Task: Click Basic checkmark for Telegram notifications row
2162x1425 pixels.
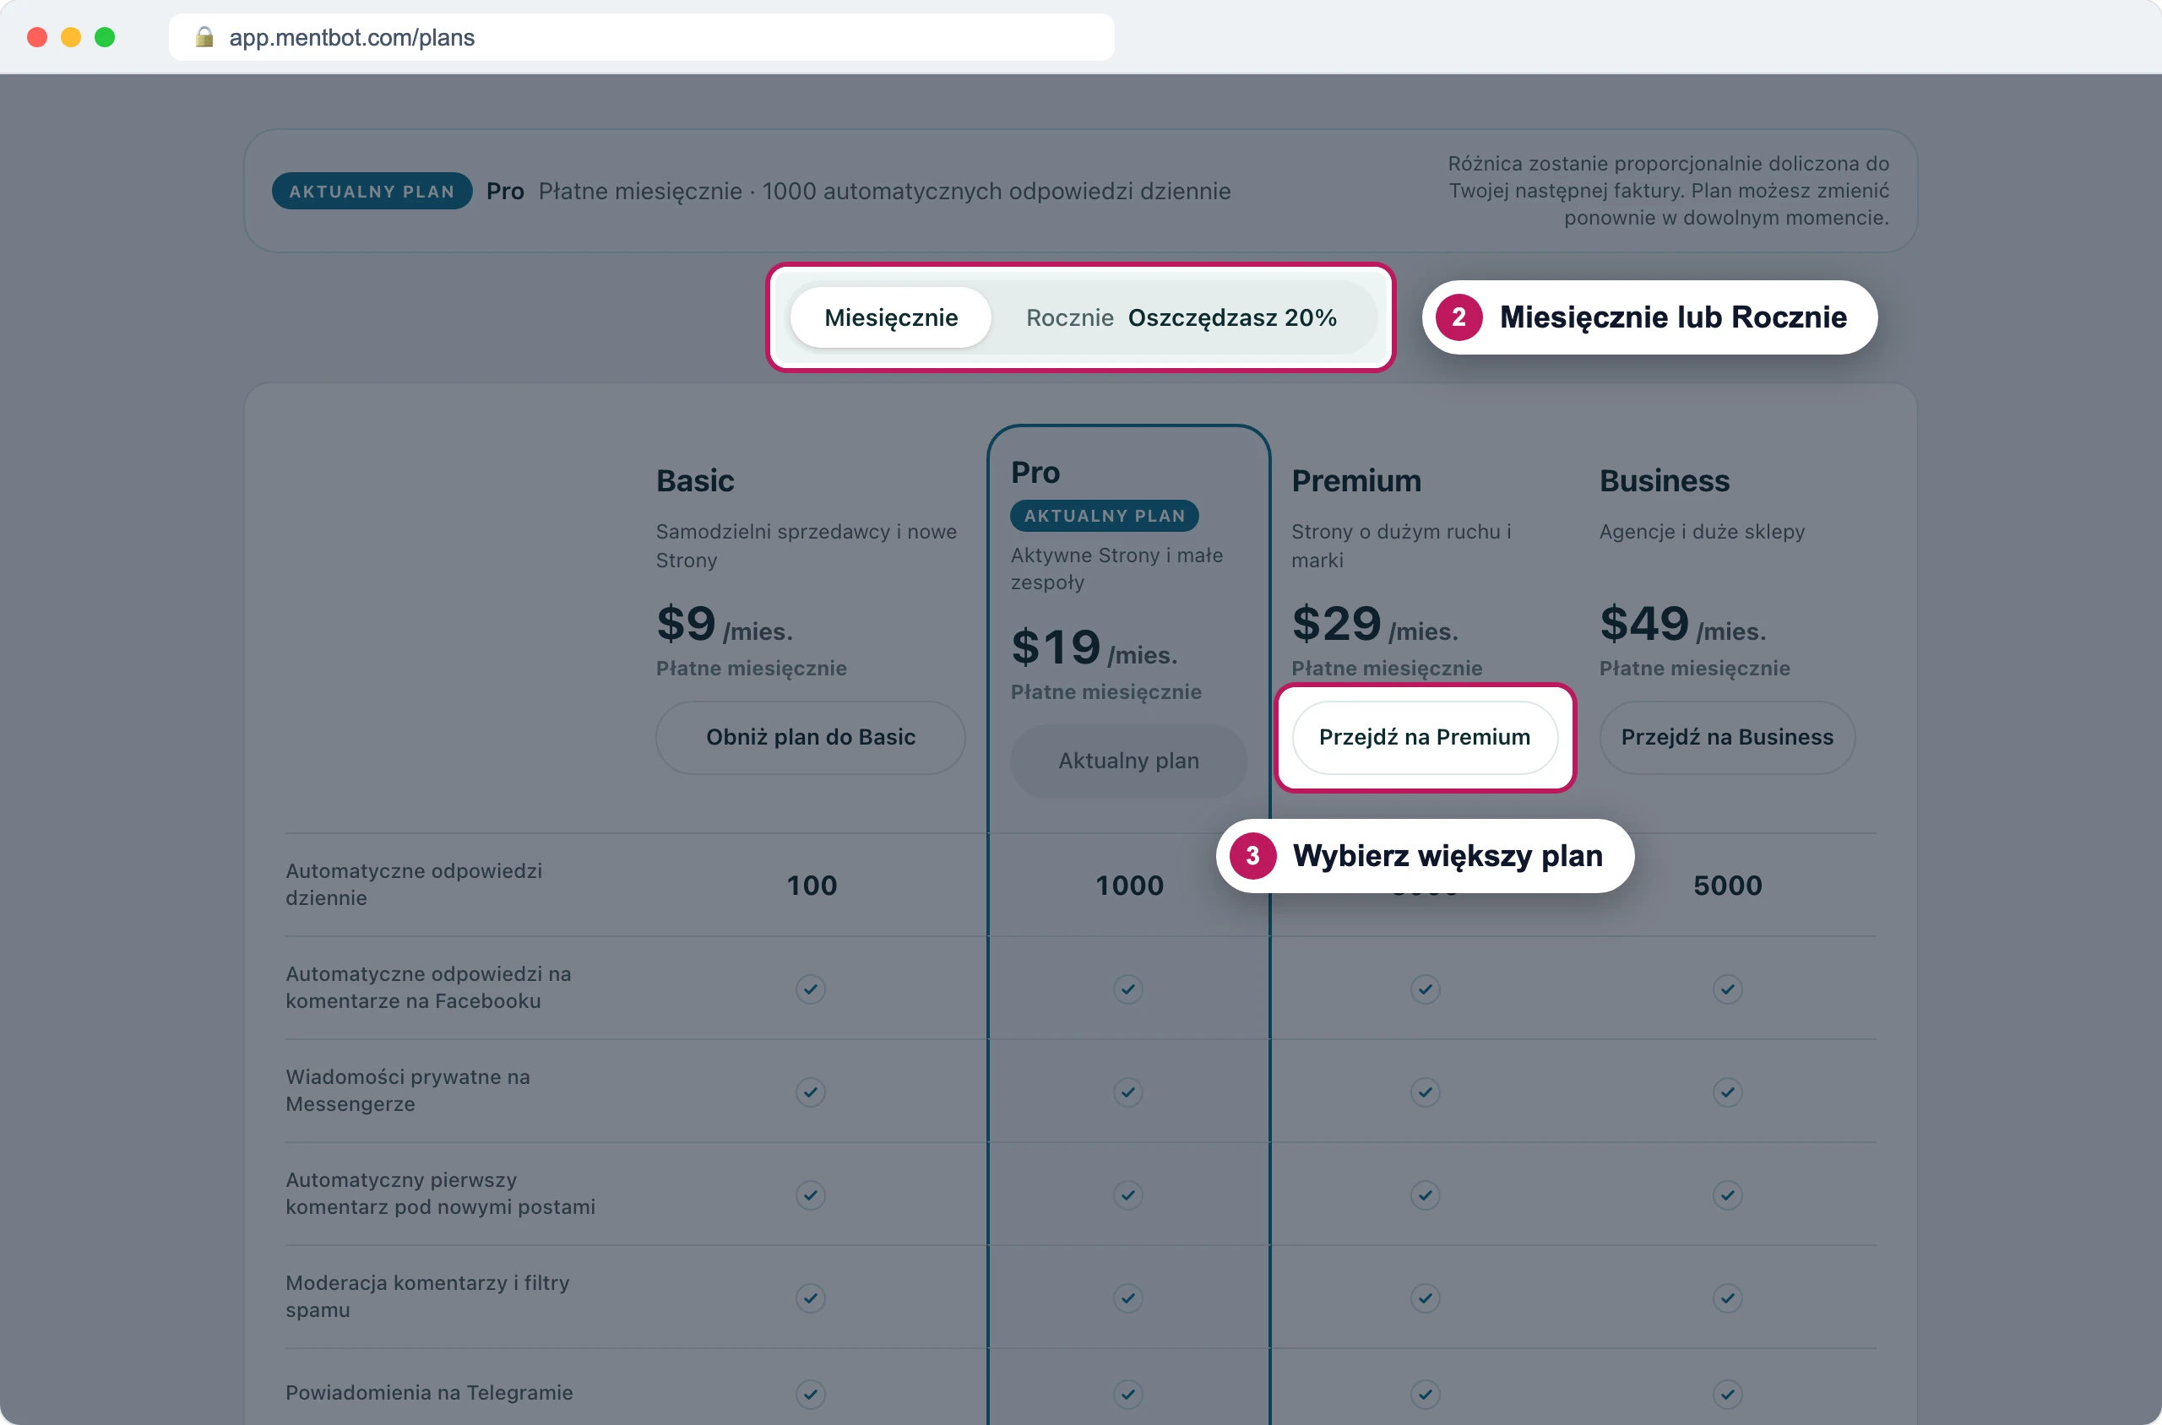Action: click(x=810, y=1393)
